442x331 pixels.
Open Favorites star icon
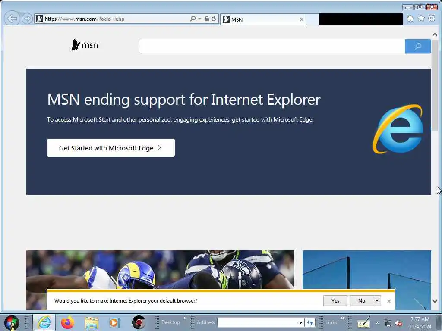(x=421, y=18)
